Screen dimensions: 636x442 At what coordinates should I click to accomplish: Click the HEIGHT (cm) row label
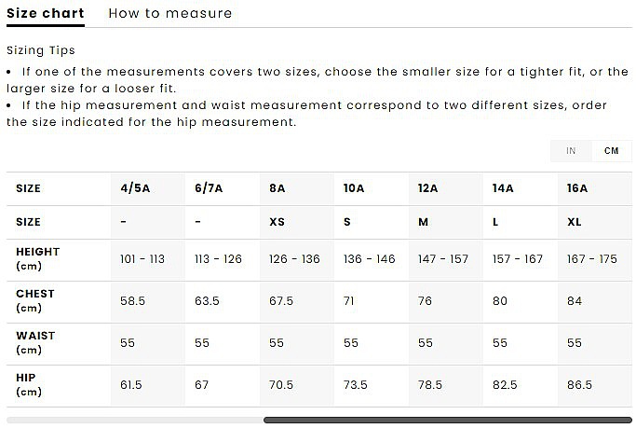pyautogui.click(x=37, y=258)
